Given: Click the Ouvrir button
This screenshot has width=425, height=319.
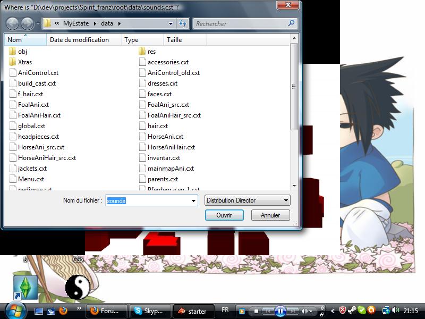Looking at the screenshot, I should [x=224, y=215].
